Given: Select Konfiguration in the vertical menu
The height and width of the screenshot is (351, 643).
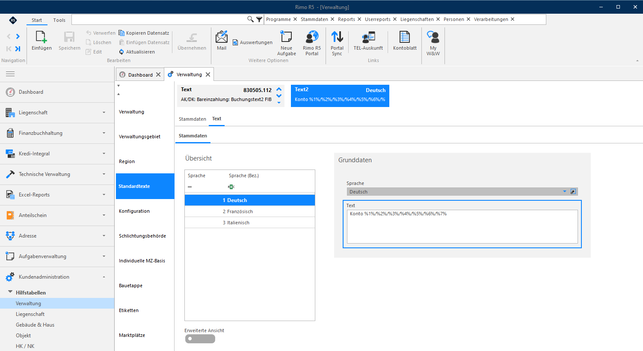Looking at the screenshot, I should (x=145, y=211).
